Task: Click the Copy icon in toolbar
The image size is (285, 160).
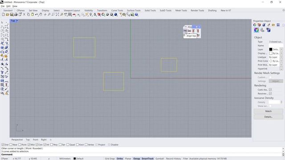Action: (28, 15)
